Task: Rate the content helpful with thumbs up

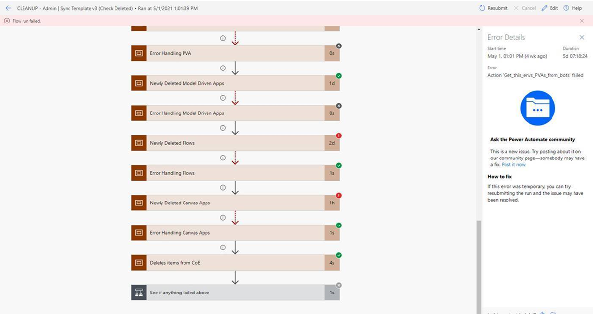Action: (x=541, y=313)
